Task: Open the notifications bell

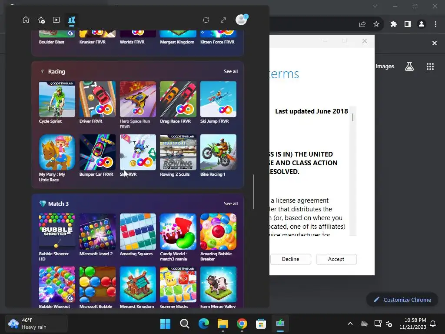Action: pos(433,324)
